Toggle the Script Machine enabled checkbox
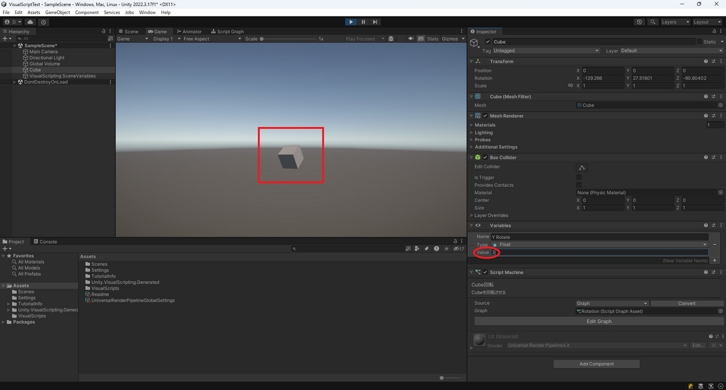 tap(485, 272)
